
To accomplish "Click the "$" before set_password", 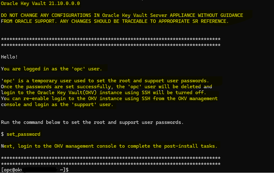I will pos(3,134).
